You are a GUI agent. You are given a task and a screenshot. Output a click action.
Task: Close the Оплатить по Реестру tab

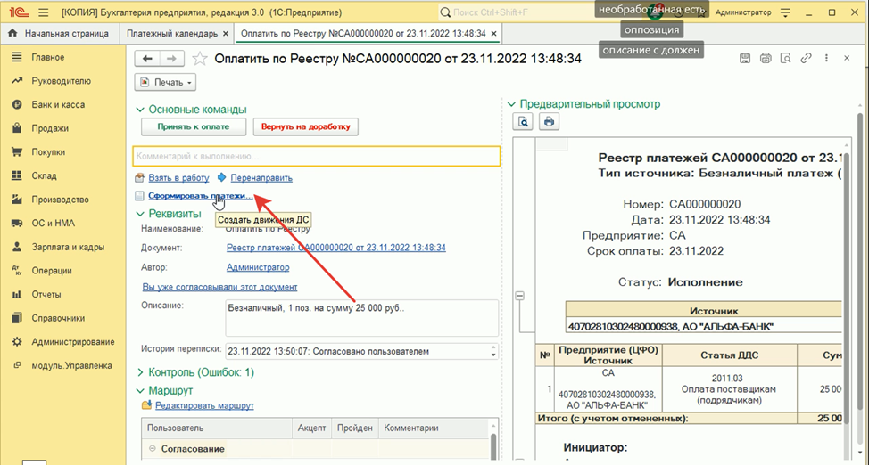pyautogui.click(x=494, y=34)
